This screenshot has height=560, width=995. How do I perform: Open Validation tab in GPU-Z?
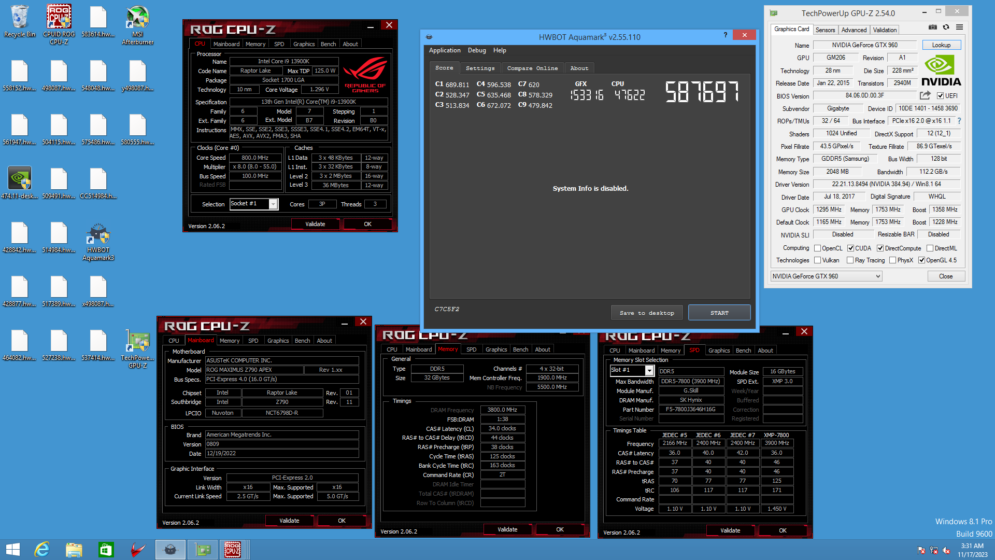885,30
